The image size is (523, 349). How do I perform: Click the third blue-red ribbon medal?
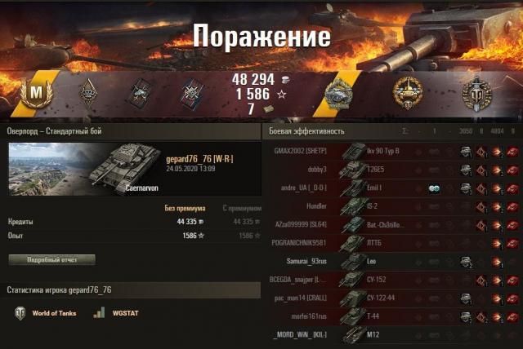pos(192,94)
